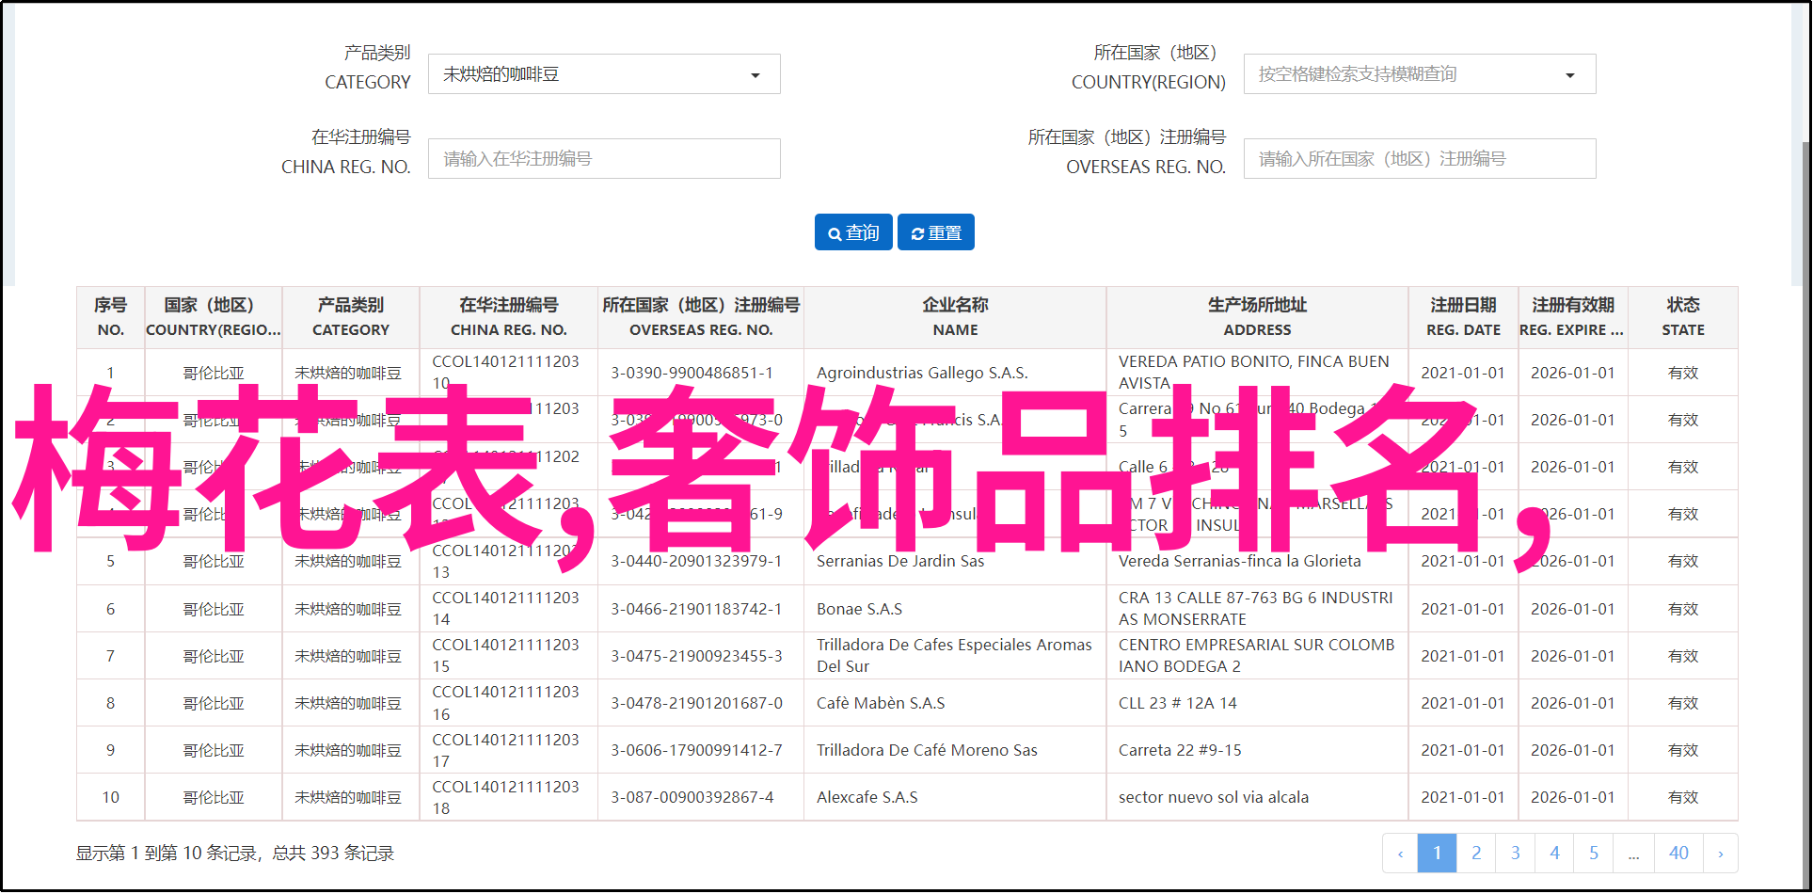Select China reg number ending 1203 14
This screenshot has width=1813, height=894.
(x=505, y=609)
